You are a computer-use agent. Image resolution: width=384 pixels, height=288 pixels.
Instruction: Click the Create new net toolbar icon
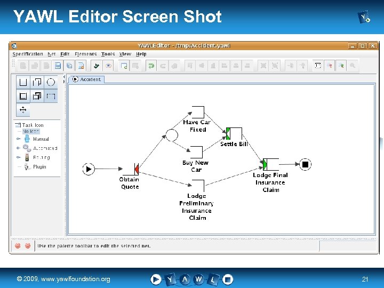click(x=124, y=66)
